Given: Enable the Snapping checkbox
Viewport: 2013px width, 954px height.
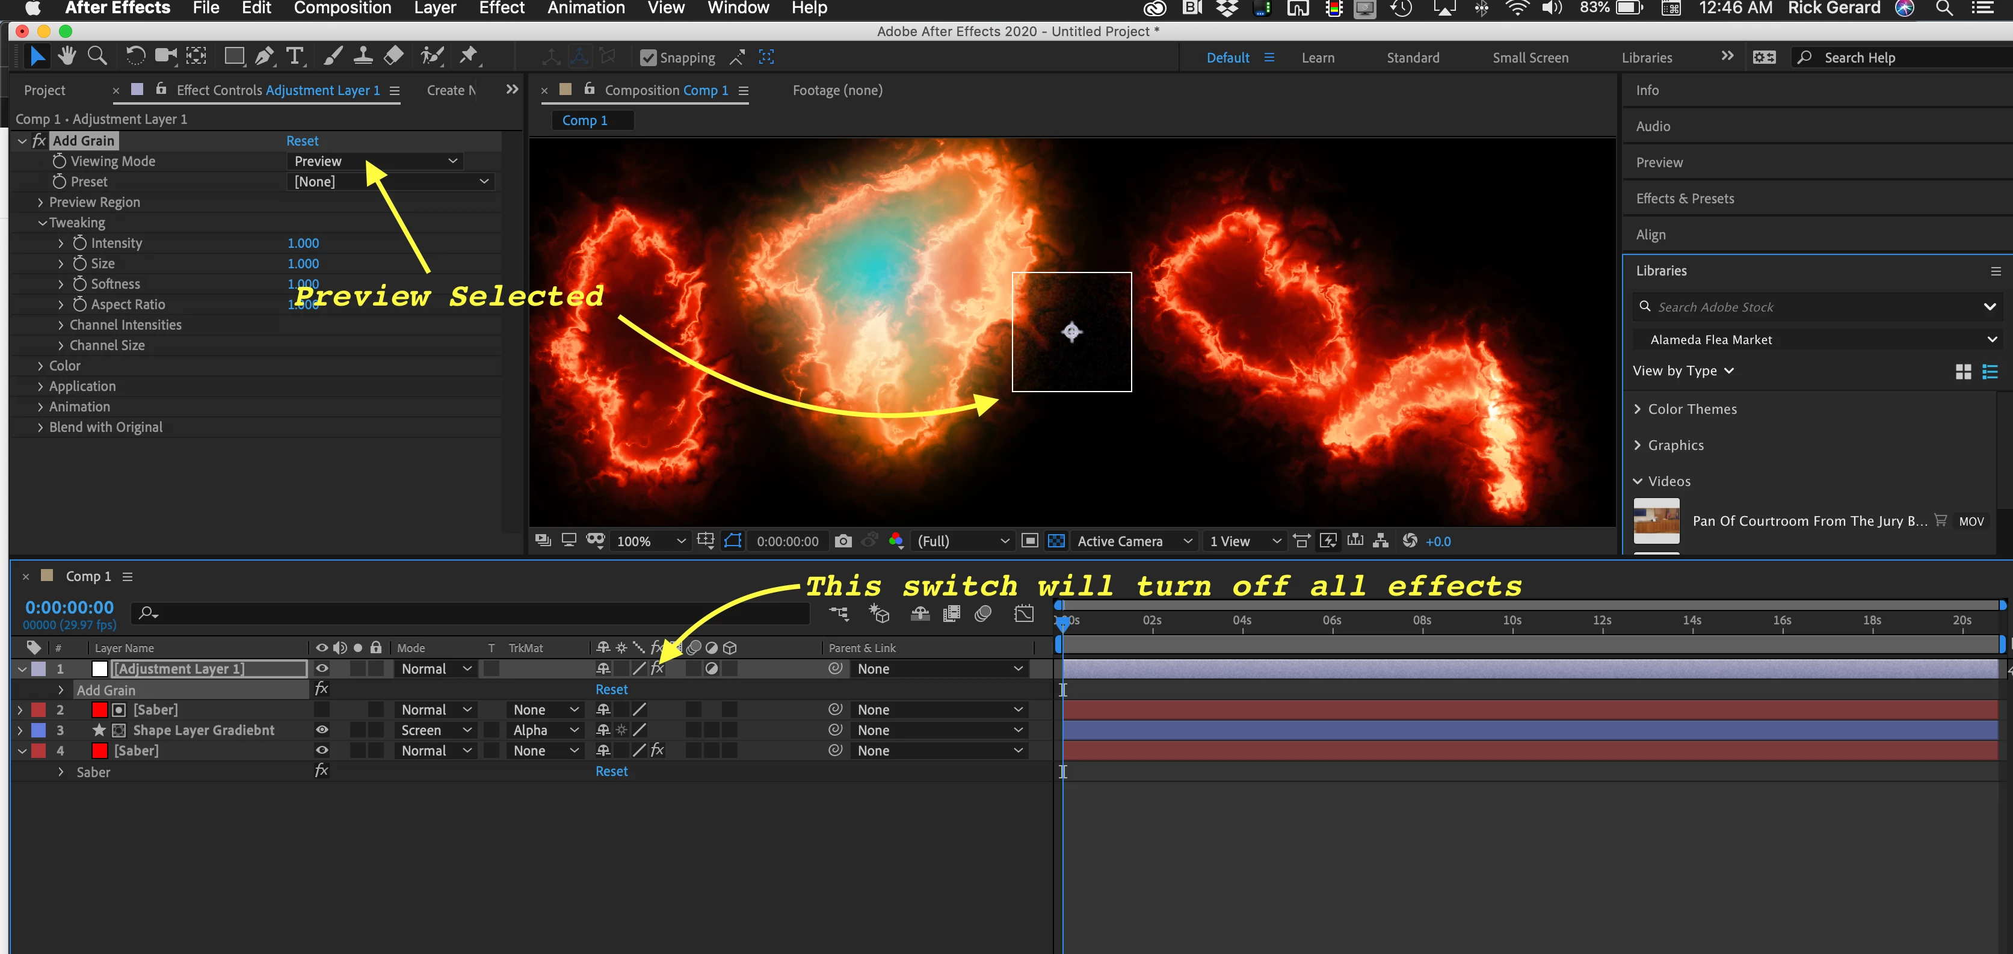Looking at the screenshot, I should [x=648, y=58].
